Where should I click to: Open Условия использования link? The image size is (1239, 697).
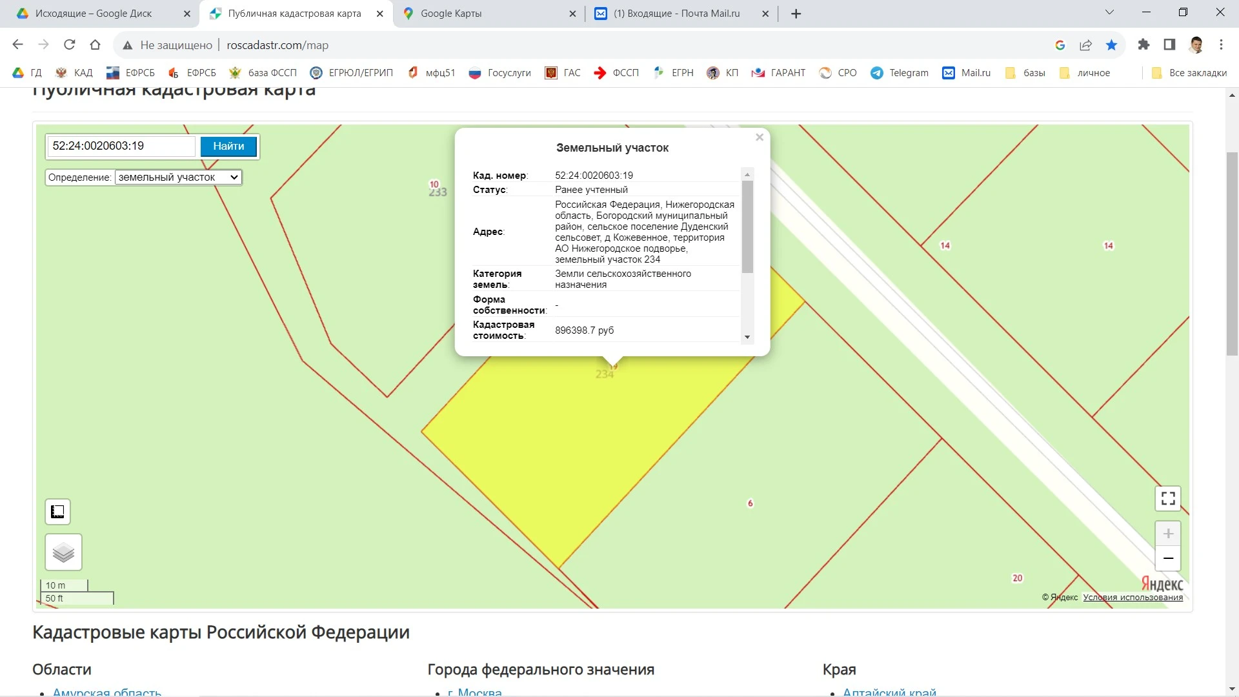point(1133,598)
